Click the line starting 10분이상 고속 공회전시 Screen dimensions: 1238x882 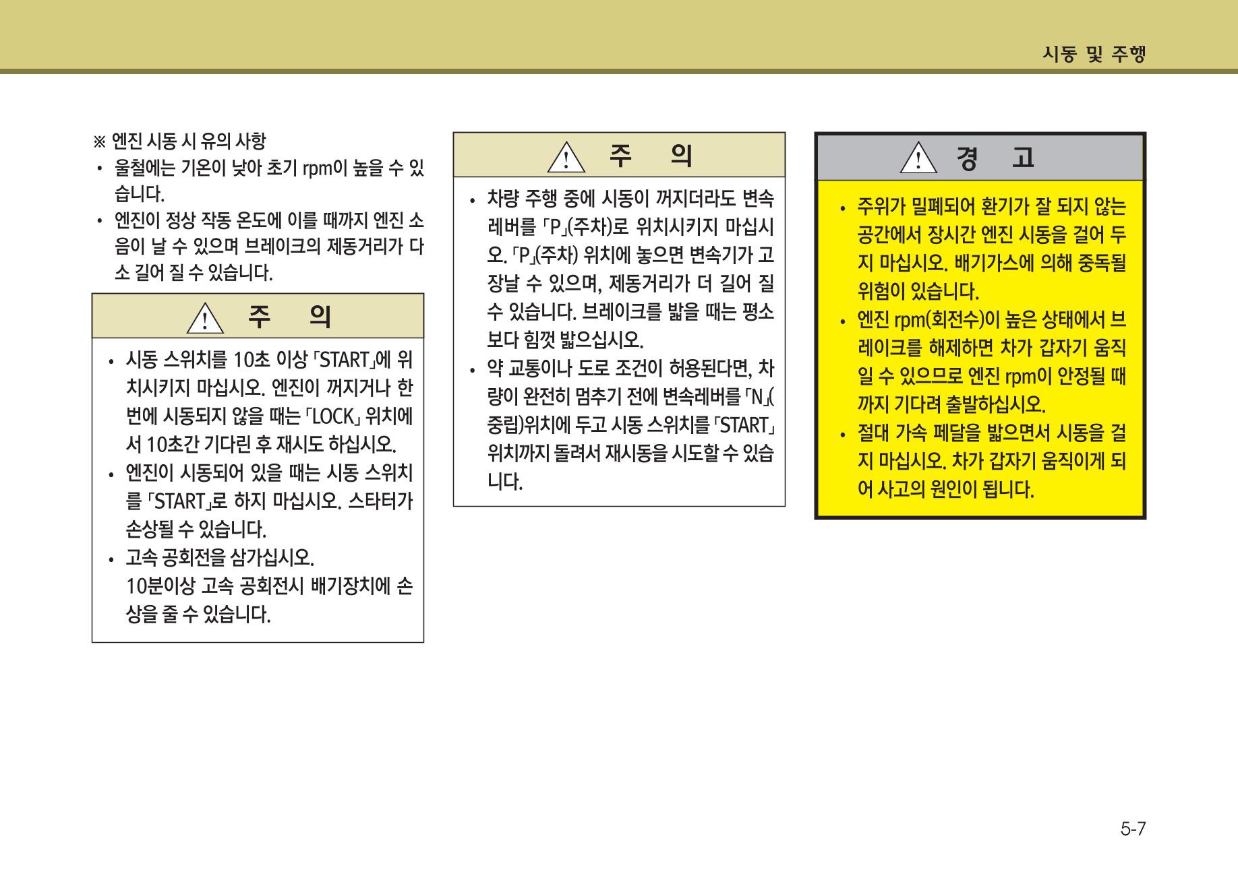[269, 586]
